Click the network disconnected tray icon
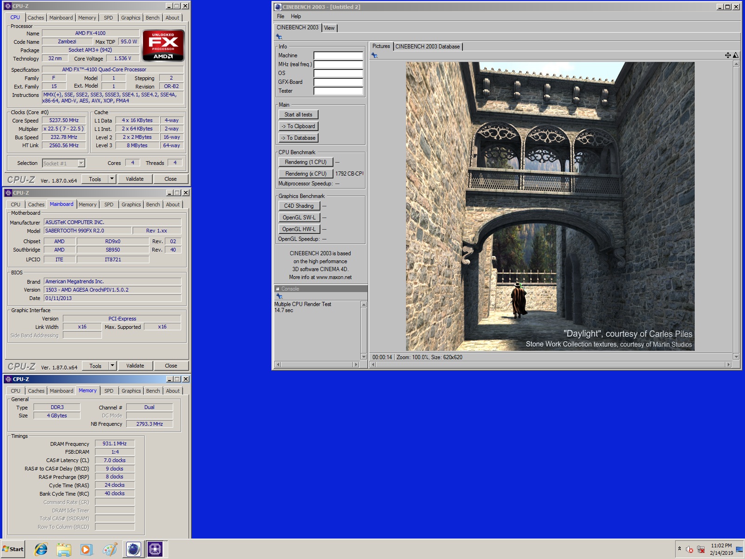745x559 pixels. (701, 549)
